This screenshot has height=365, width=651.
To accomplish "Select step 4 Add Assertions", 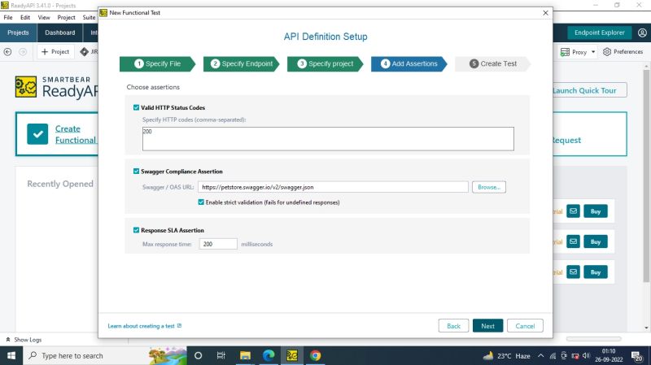I will (409, 64).
